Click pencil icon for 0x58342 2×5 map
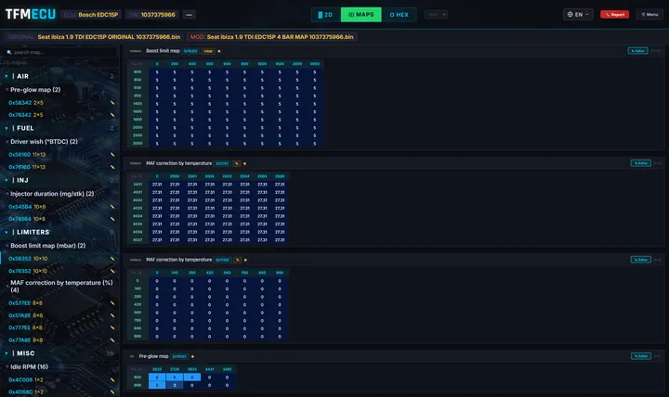Viewport: 669px width, 397px height. [112, 103]
